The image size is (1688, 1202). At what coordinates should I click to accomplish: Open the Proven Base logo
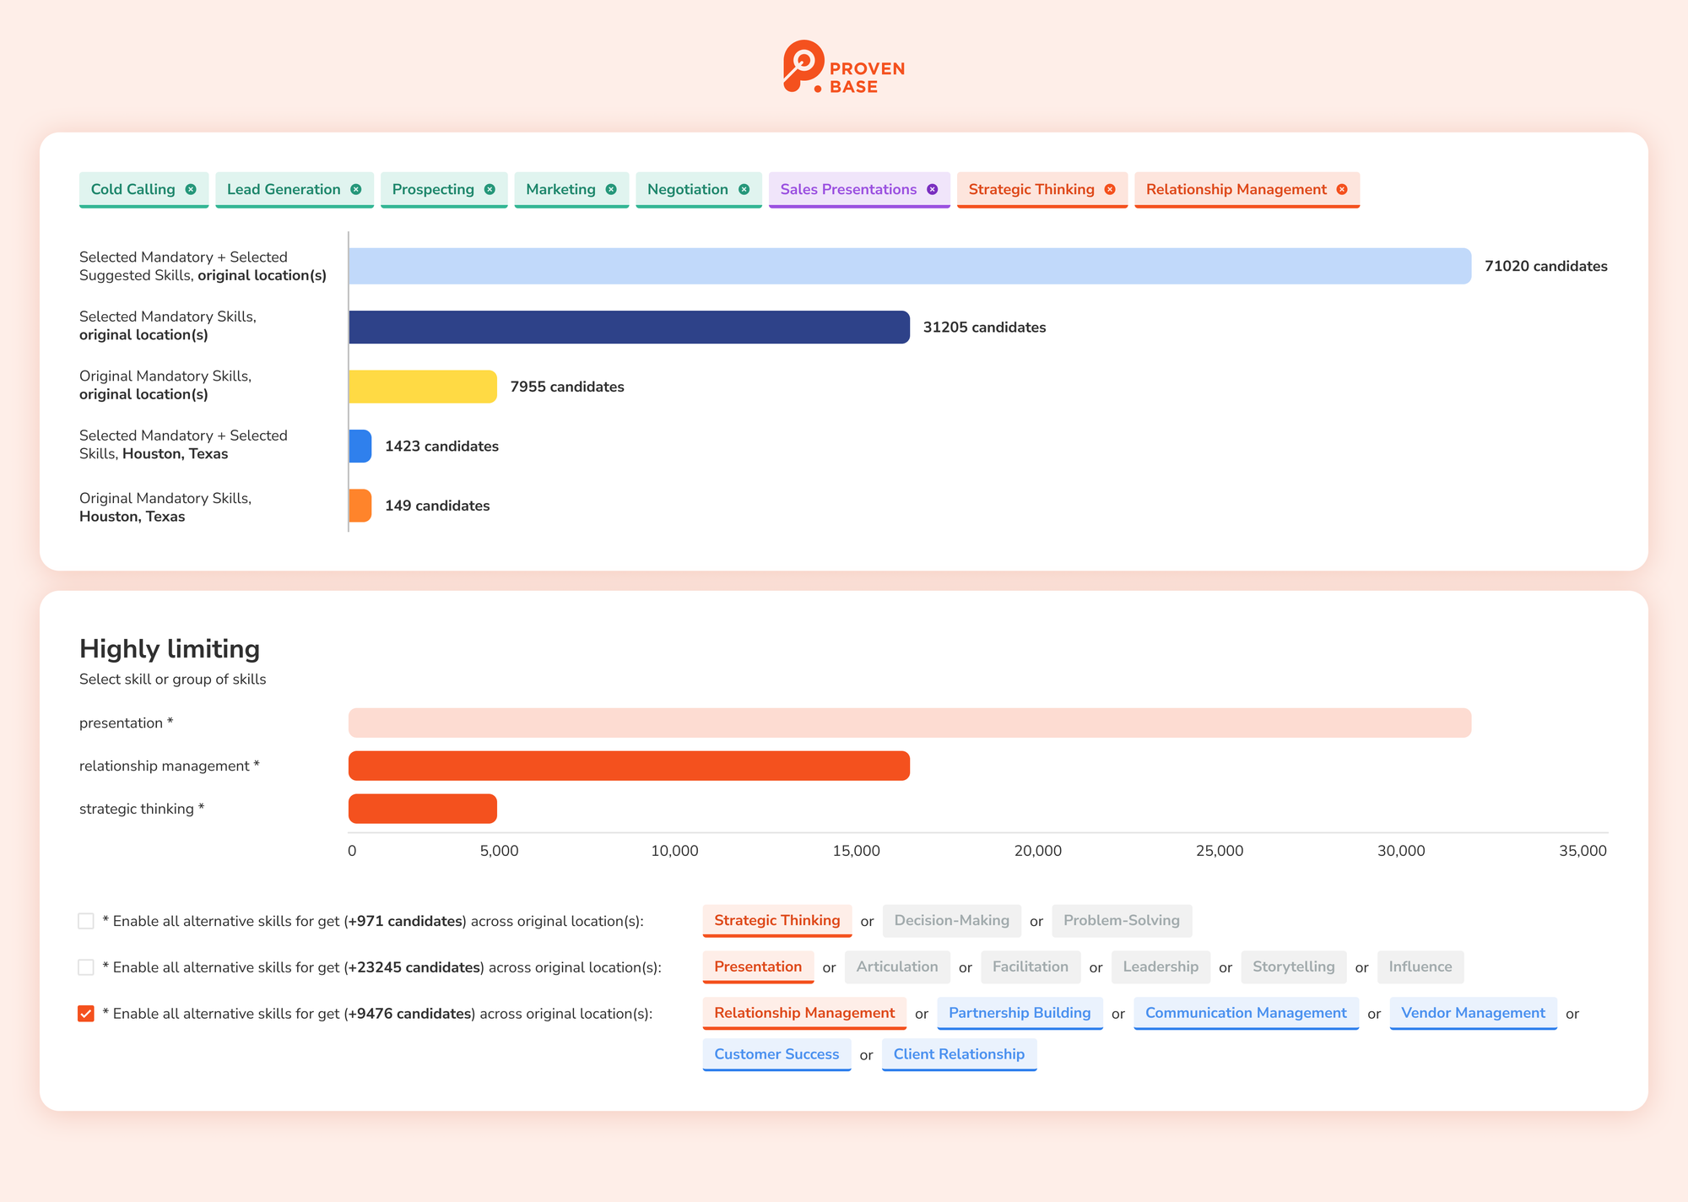pos(843,68)
